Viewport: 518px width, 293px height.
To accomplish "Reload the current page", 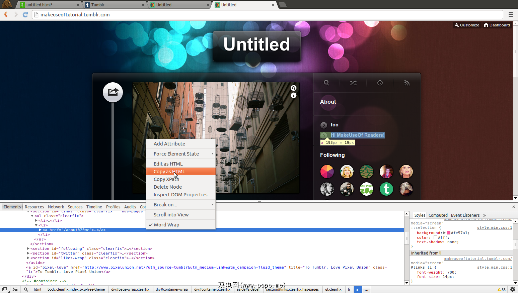I will (25, 14).
